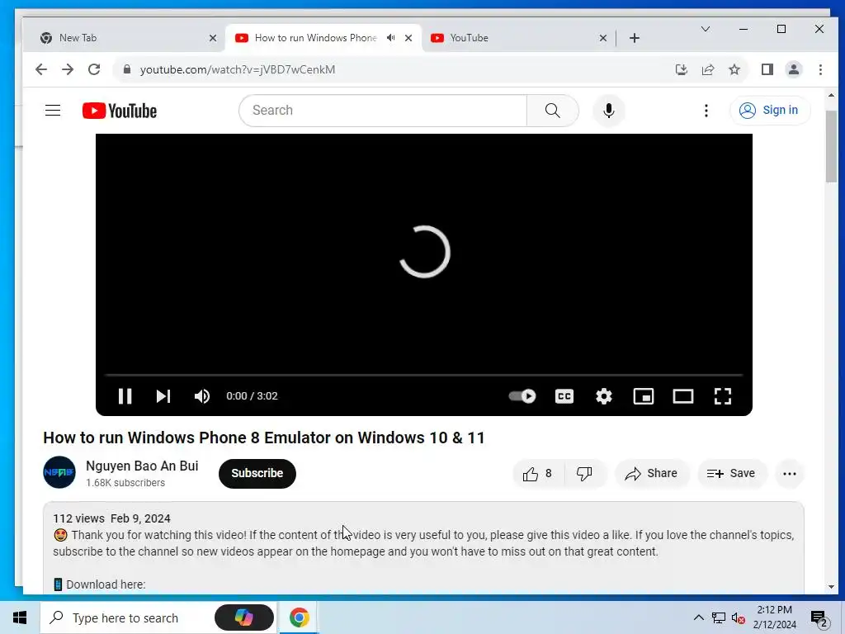Click the magnifier search button
The height and width of the screenshot is (634, 845).
552,111
